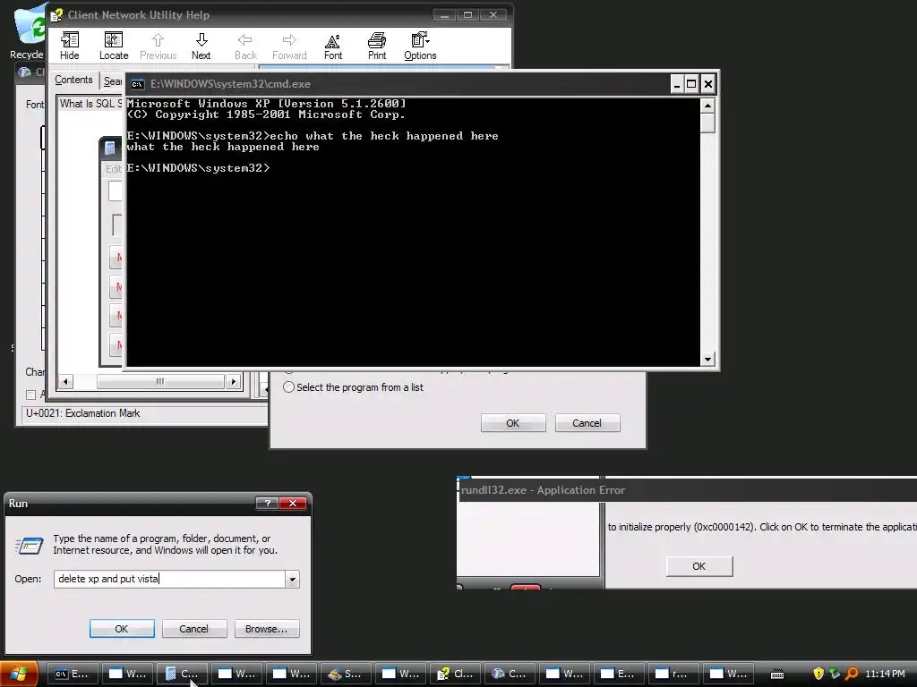The image size is (917, 687).
Task: Click the Back arrow in Help toolbar
Action: (x=245, y=47)
